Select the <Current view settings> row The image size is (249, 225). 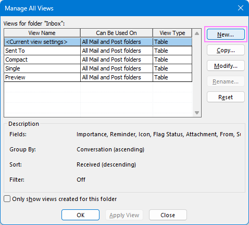point(98,42)
